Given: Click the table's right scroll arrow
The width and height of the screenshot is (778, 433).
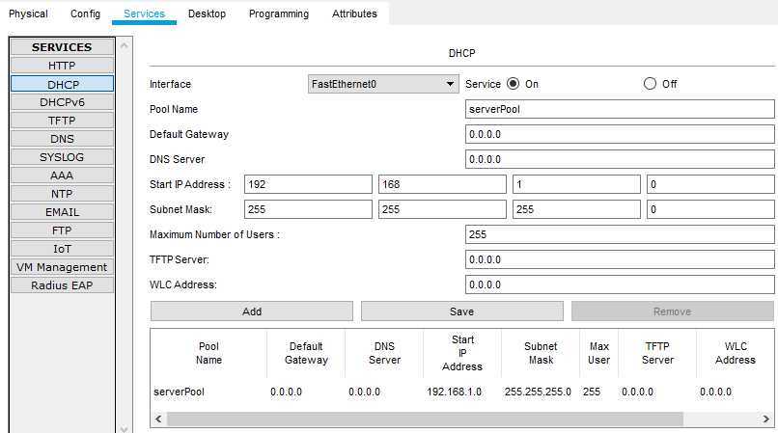Looking at the screenshot, I should [766, 419].
